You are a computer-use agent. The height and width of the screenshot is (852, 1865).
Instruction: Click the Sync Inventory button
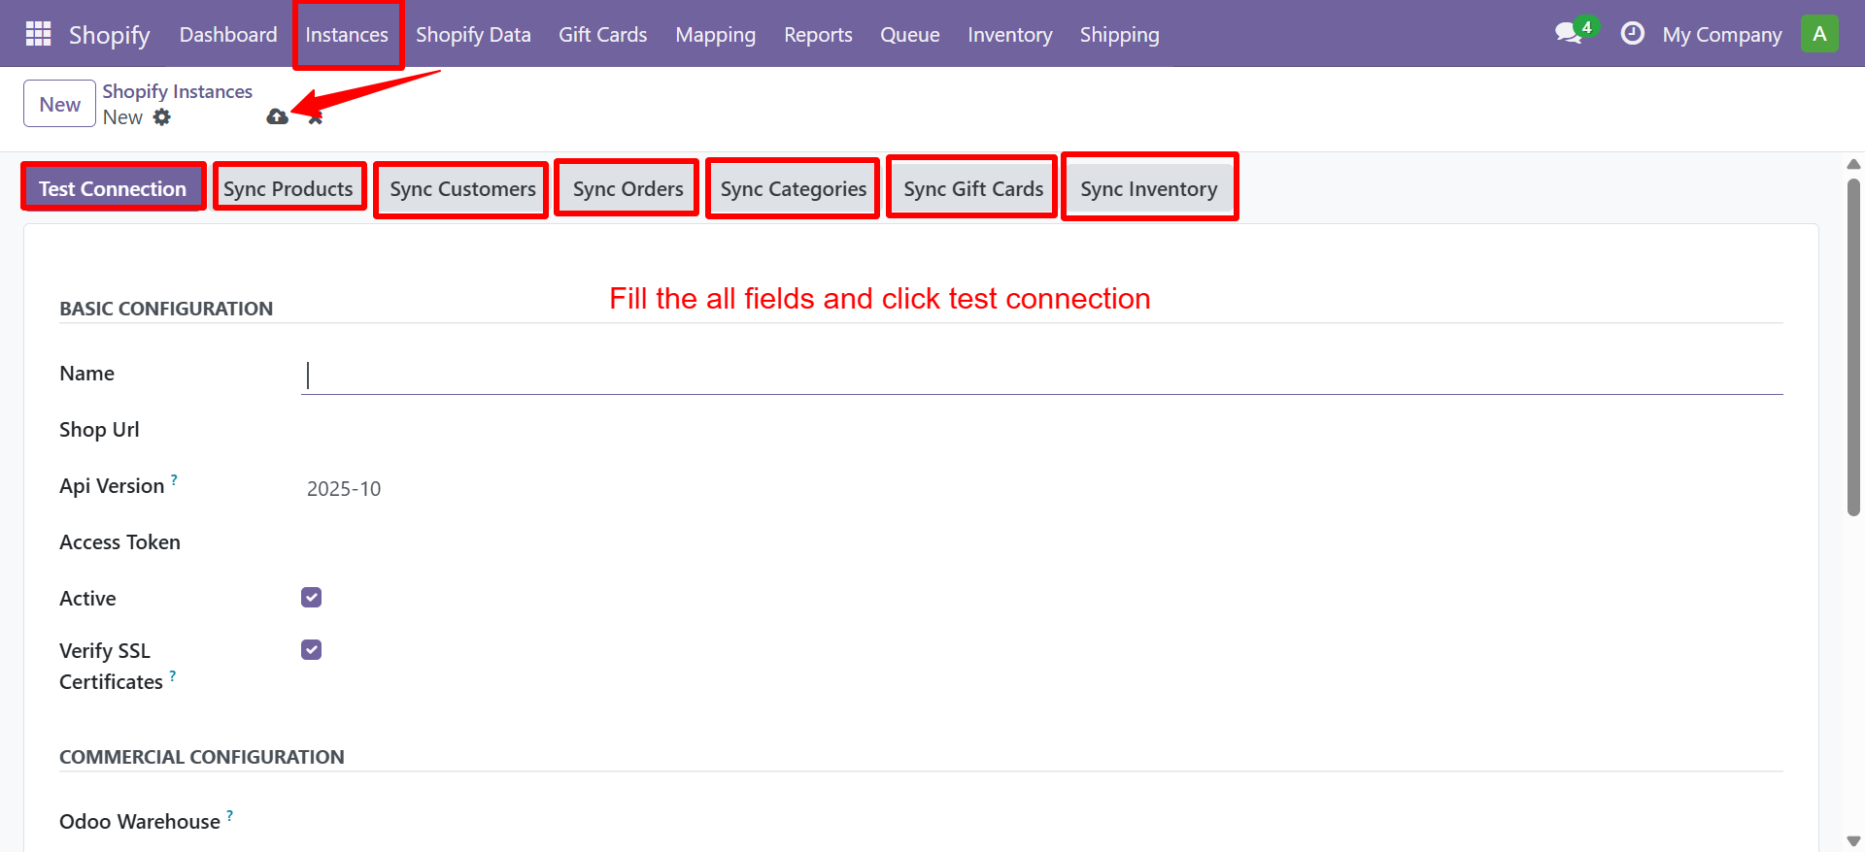(1149, 188)
